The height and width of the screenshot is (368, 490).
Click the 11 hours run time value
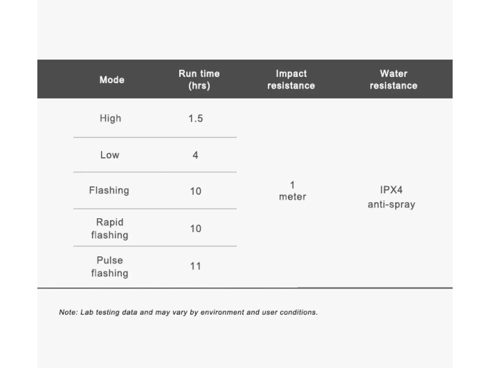click(196, 266)
